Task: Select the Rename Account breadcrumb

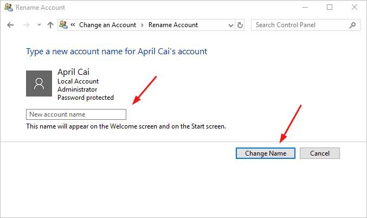Action: click(173, 25)
